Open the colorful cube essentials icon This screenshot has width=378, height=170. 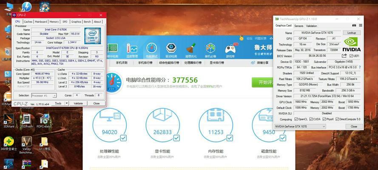point(210,48)
